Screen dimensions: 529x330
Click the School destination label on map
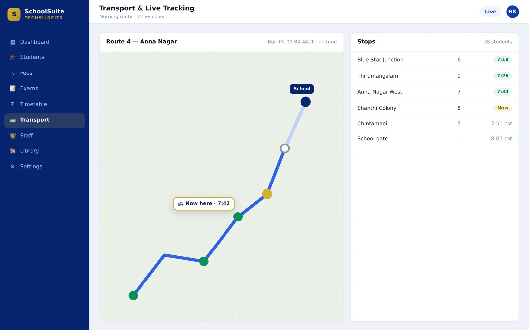click(x=302, y=89)
